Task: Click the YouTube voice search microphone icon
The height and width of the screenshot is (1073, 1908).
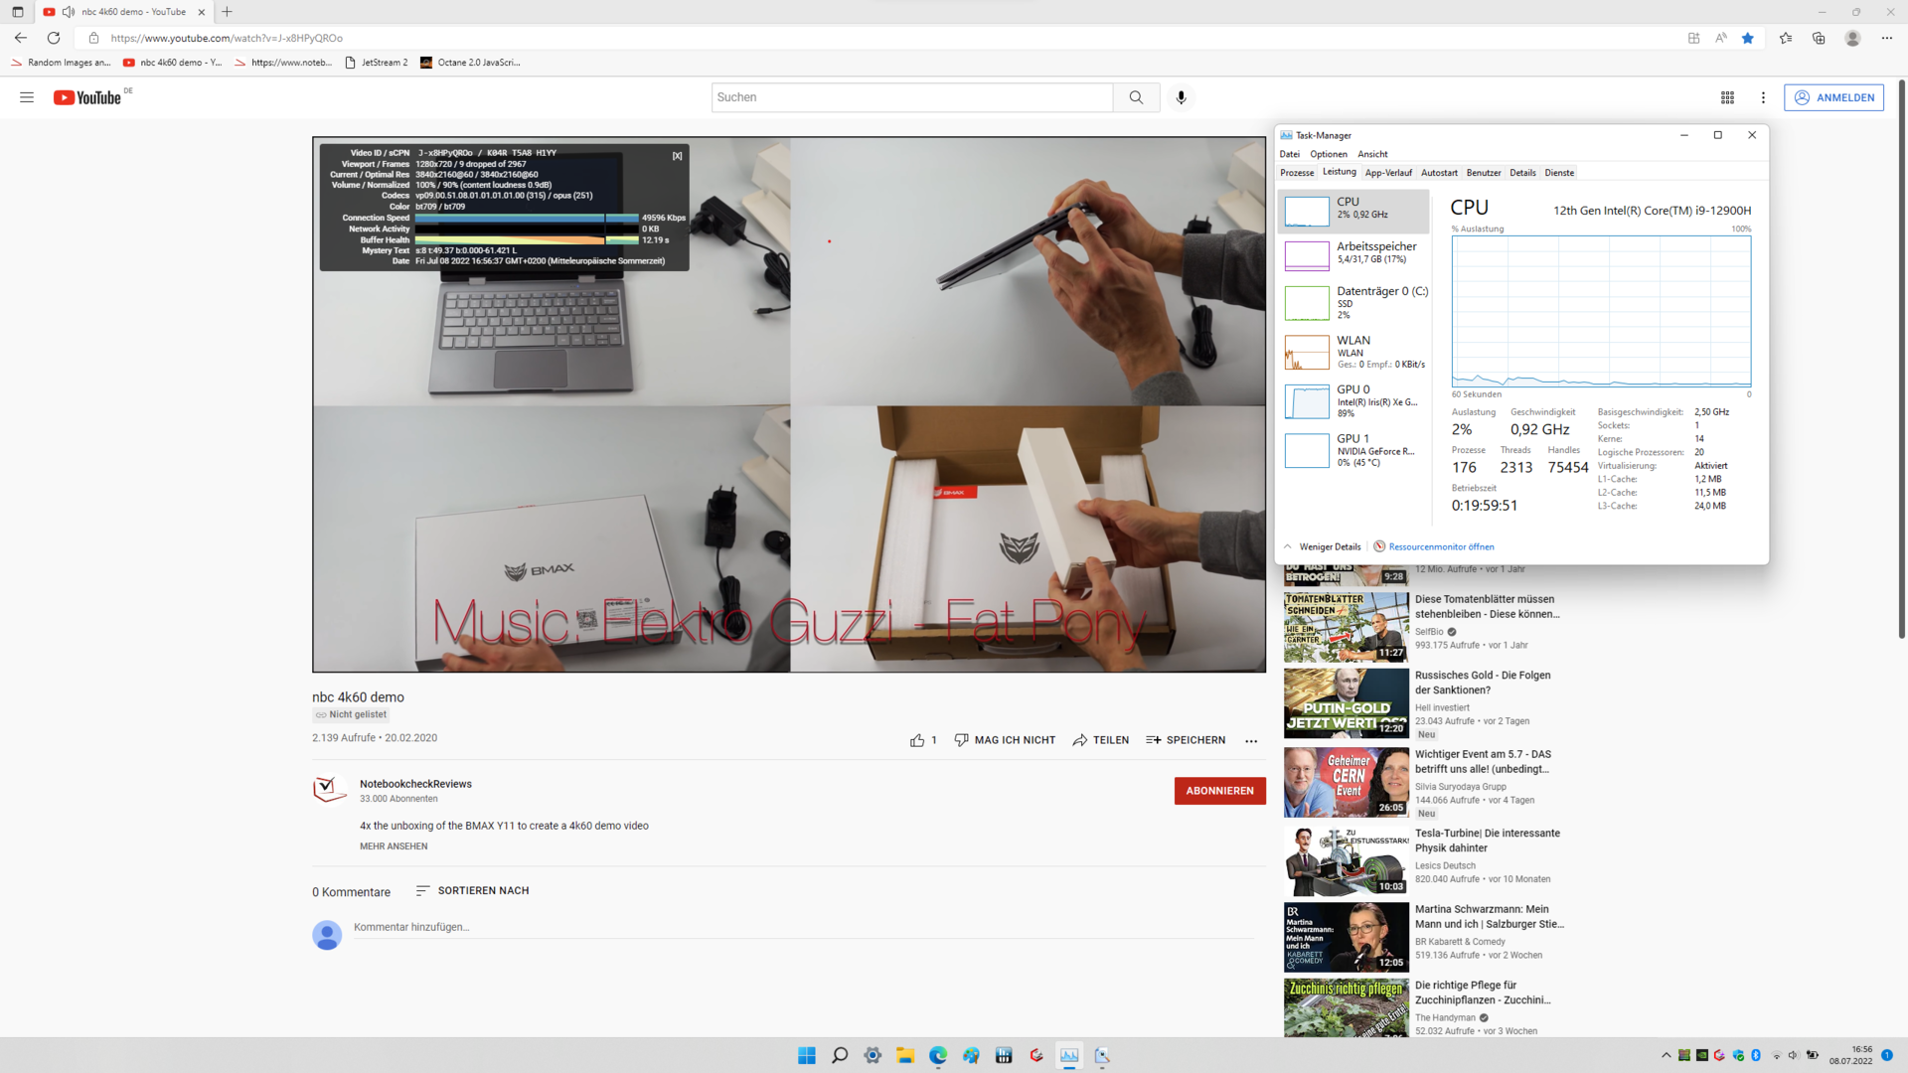Action: point(1181,97)
